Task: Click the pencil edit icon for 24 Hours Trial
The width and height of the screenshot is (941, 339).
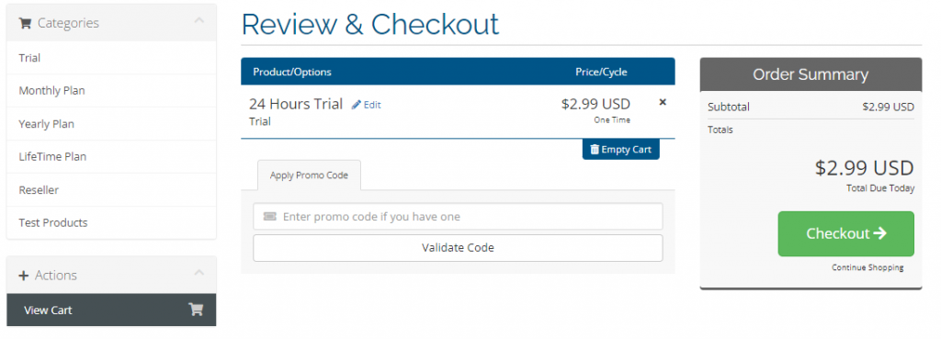Action: pyautogui.click(x=357, y=105)
